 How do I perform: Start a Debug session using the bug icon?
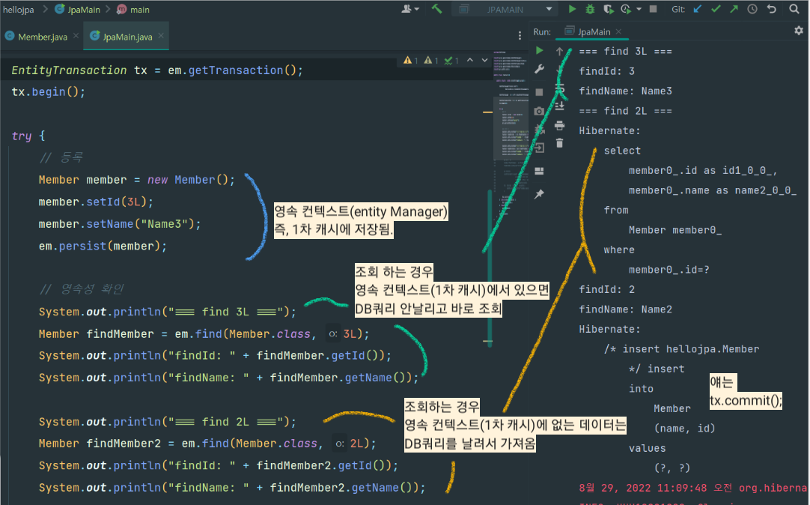tap(588, 10)
